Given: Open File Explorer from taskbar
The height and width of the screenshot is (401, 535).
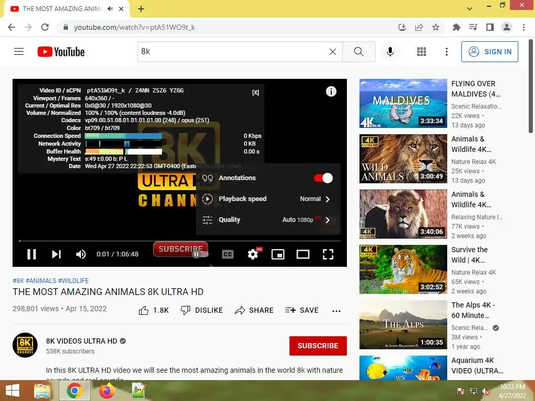Looking at the screenshot, I should pos(43,391).
